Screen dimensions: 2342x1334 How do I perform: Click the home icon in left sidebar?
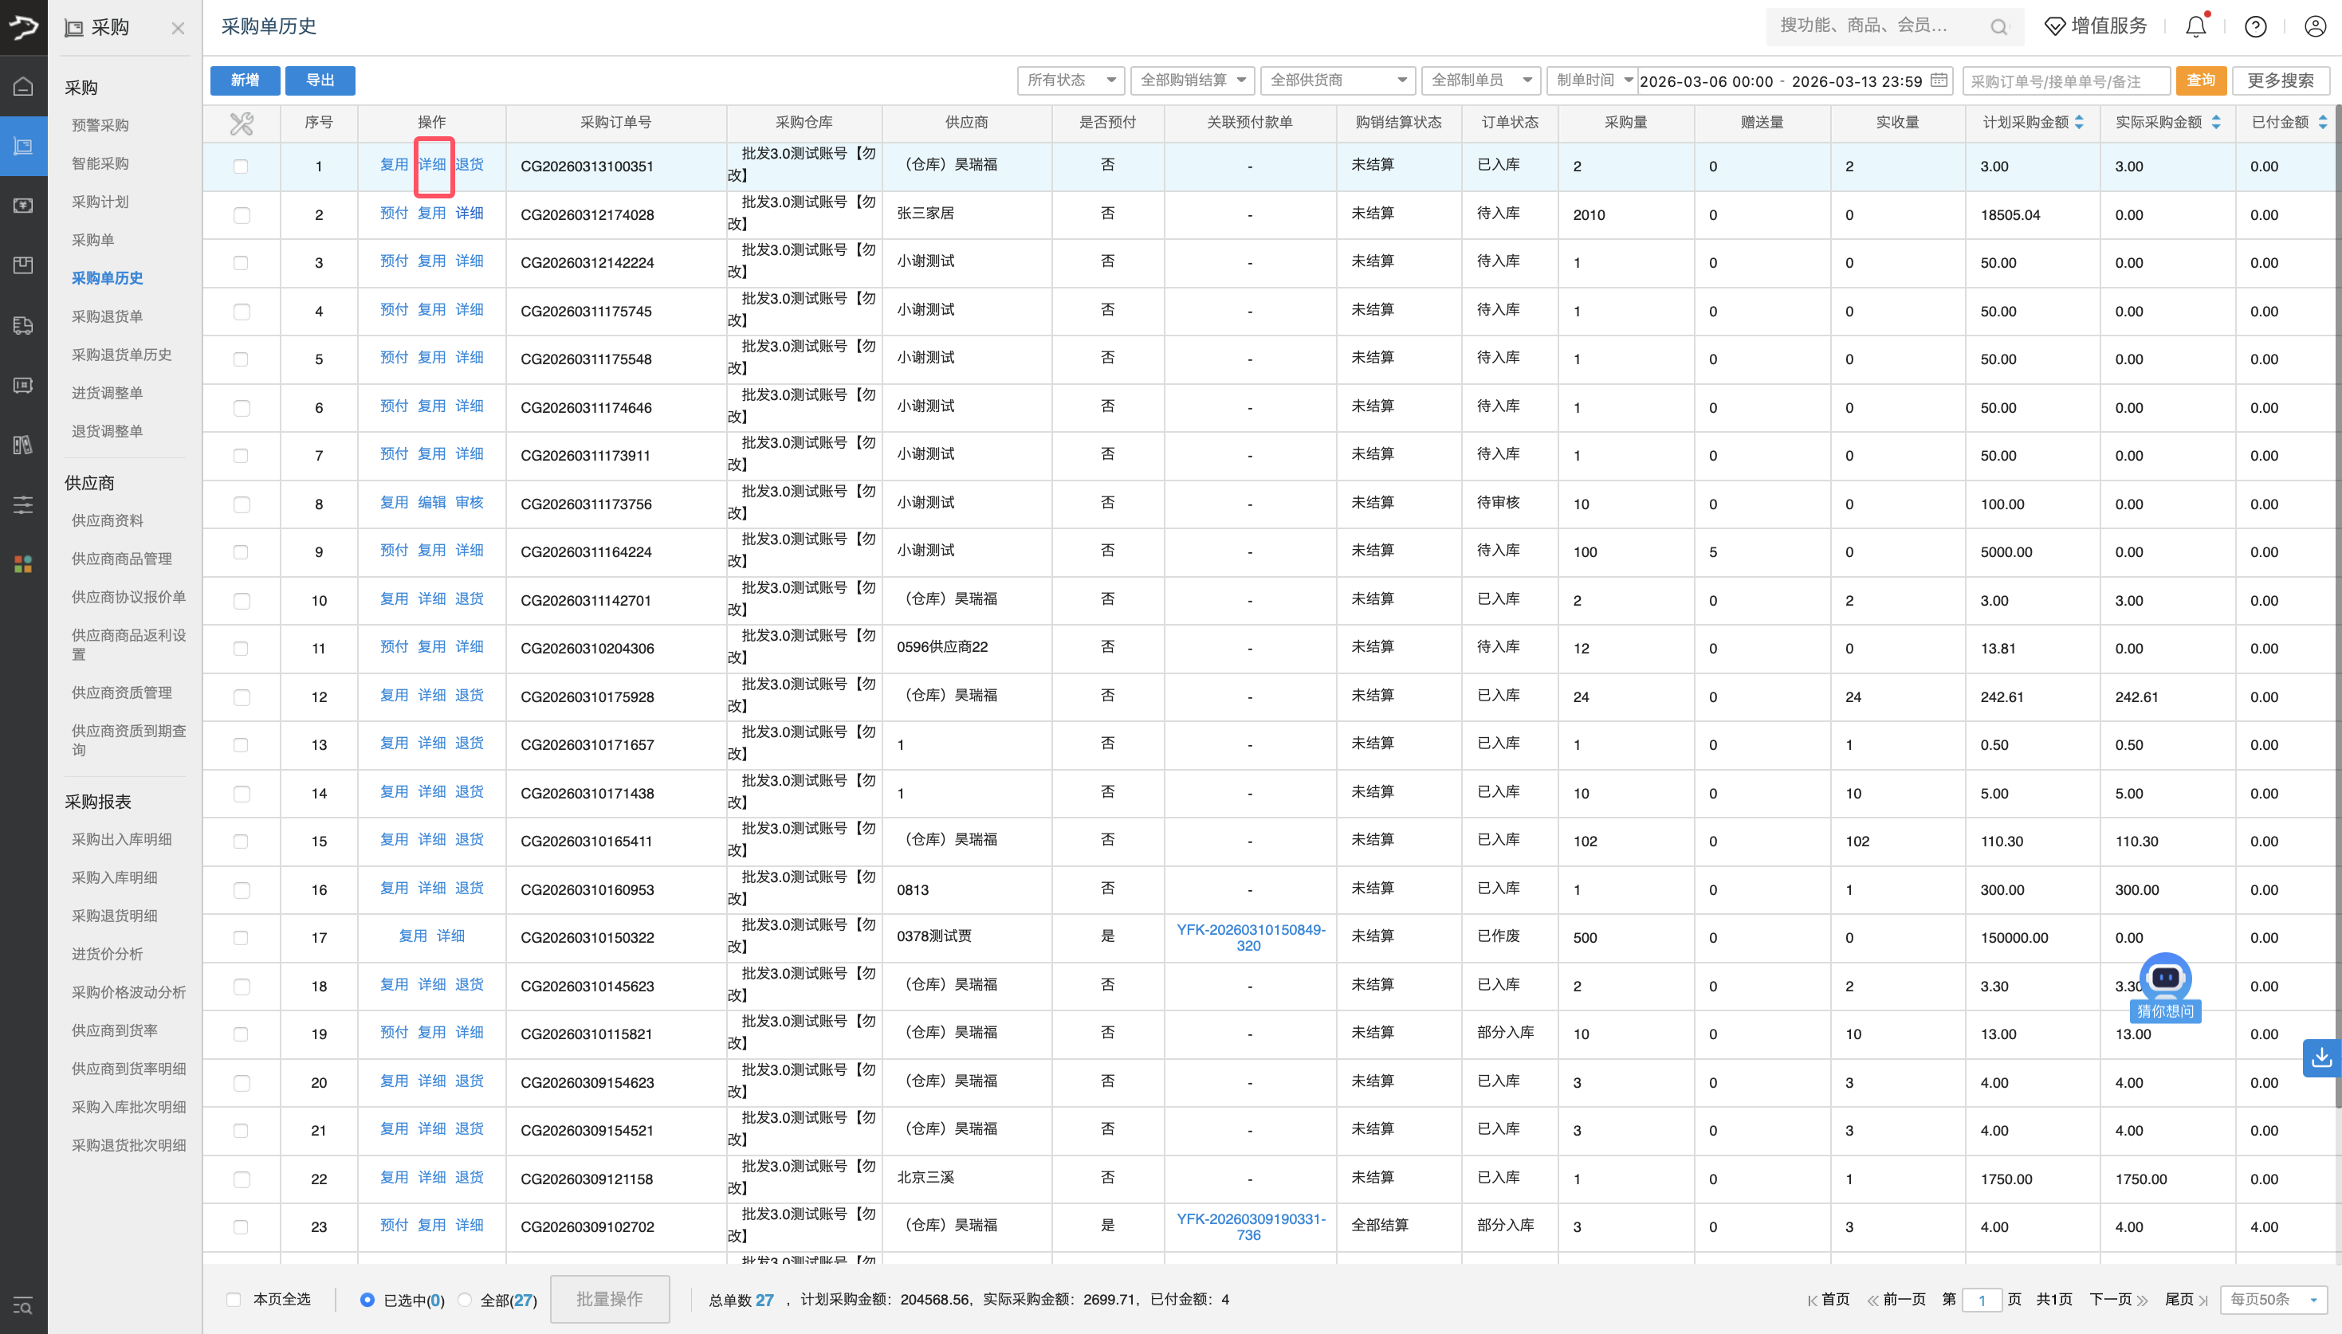pos(24,86)
